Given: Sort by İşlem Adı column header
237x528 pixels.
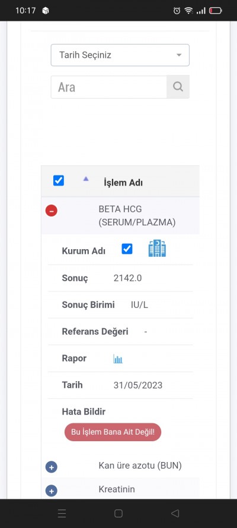Looking at the screenshot, I should (123, 183).
